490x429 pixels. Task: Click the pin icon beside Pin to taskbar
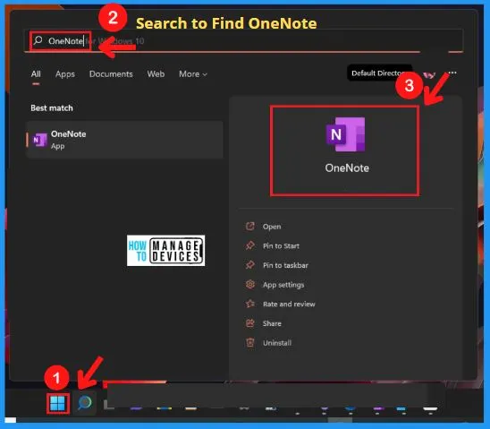coord(250,265)
